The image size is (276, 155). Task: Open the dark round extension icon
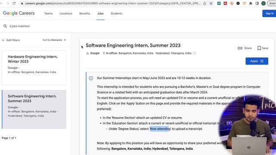(238, 3)
